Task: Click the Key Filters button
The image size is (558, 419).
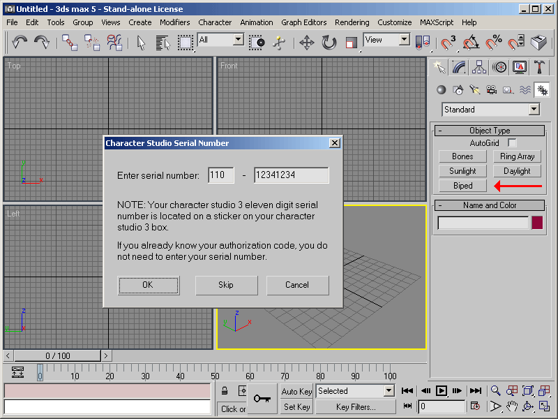Action: 356,407
